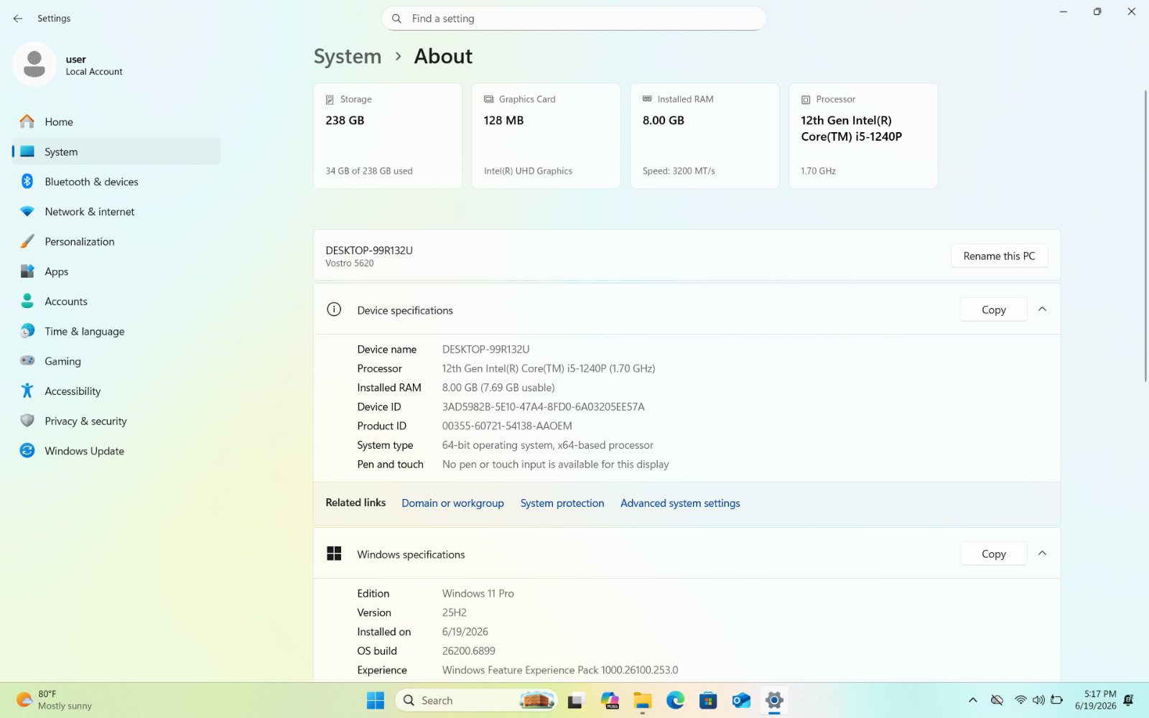Open the notification bell in the tray
The image size is (1149, 718).
coord(1129,700)
